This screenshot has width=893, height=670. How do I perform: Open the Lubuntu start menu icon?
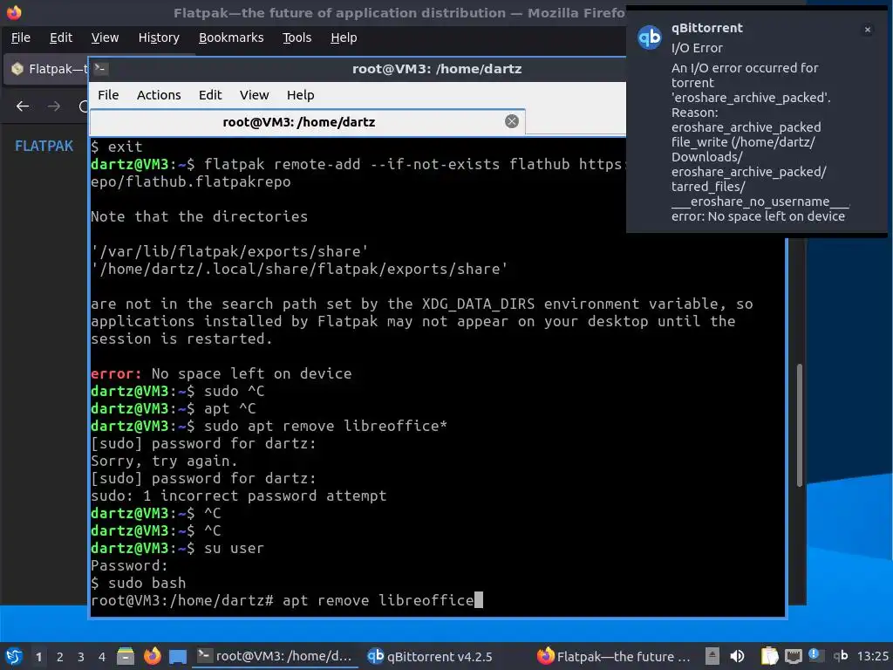14,656
